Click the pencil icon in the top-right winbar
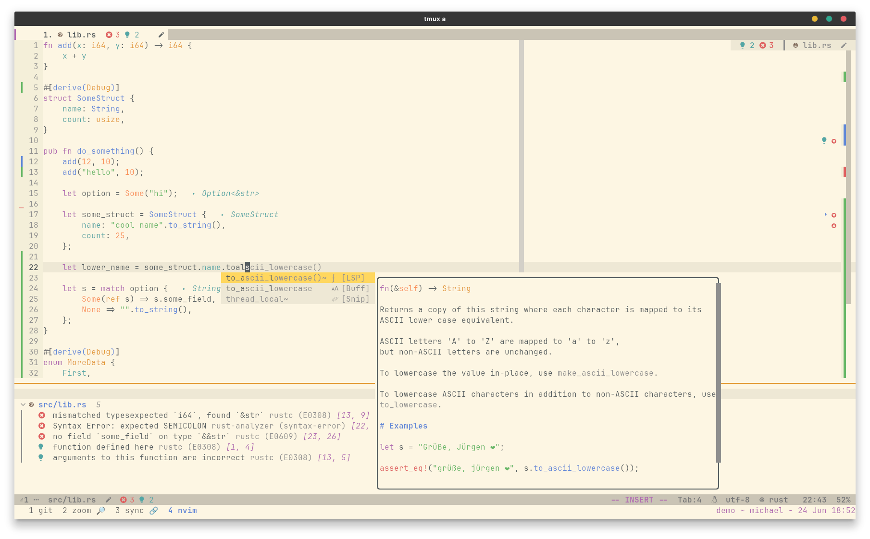This screenshot has width=870, height=539. (x=844, y=45)
